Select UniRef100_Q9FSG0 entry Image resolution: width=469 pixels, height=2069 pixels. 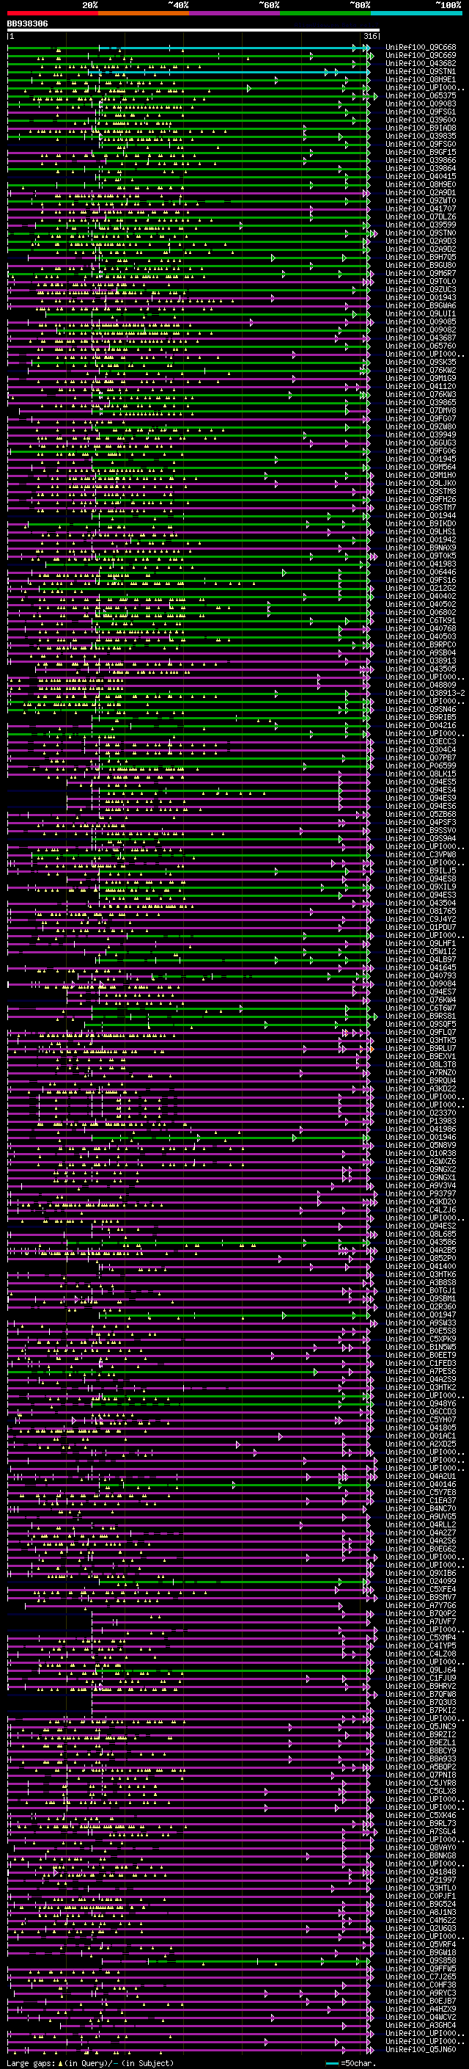coord(421,144)
